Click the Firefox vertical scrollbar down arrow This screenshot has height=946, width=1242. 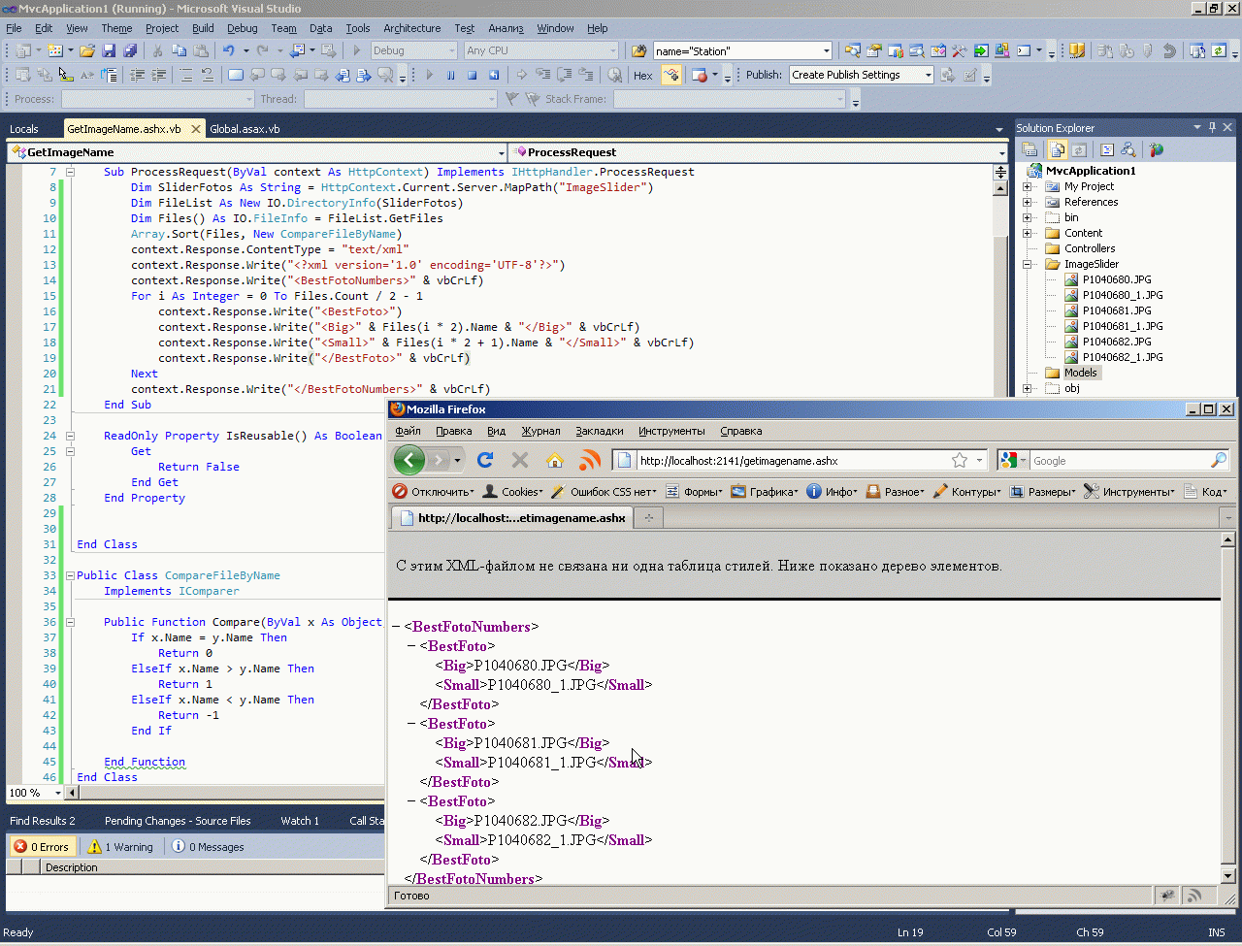tap(1227, 875)
